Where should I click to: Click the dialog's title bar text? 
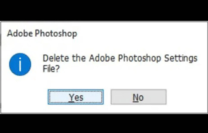(x=42, y=33)
